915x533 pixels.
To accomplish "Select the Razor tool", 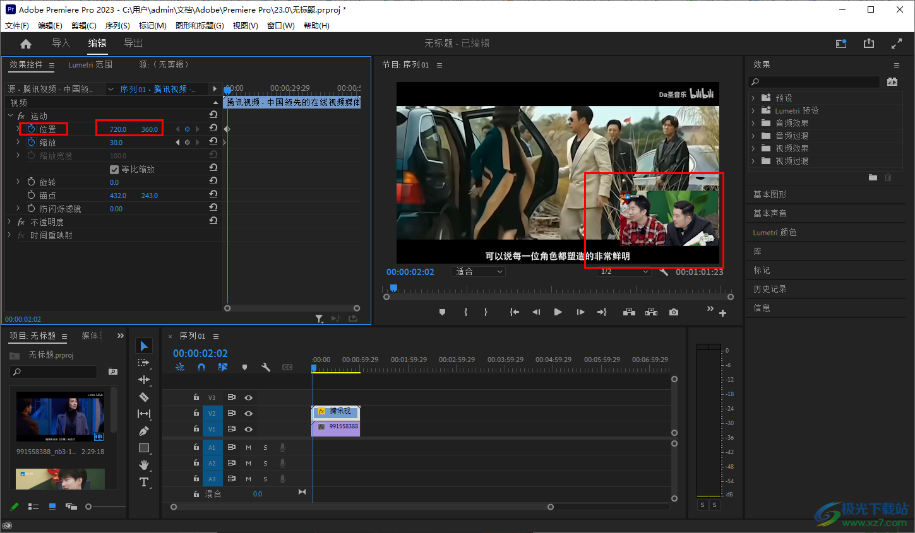I will pos(144,397).
